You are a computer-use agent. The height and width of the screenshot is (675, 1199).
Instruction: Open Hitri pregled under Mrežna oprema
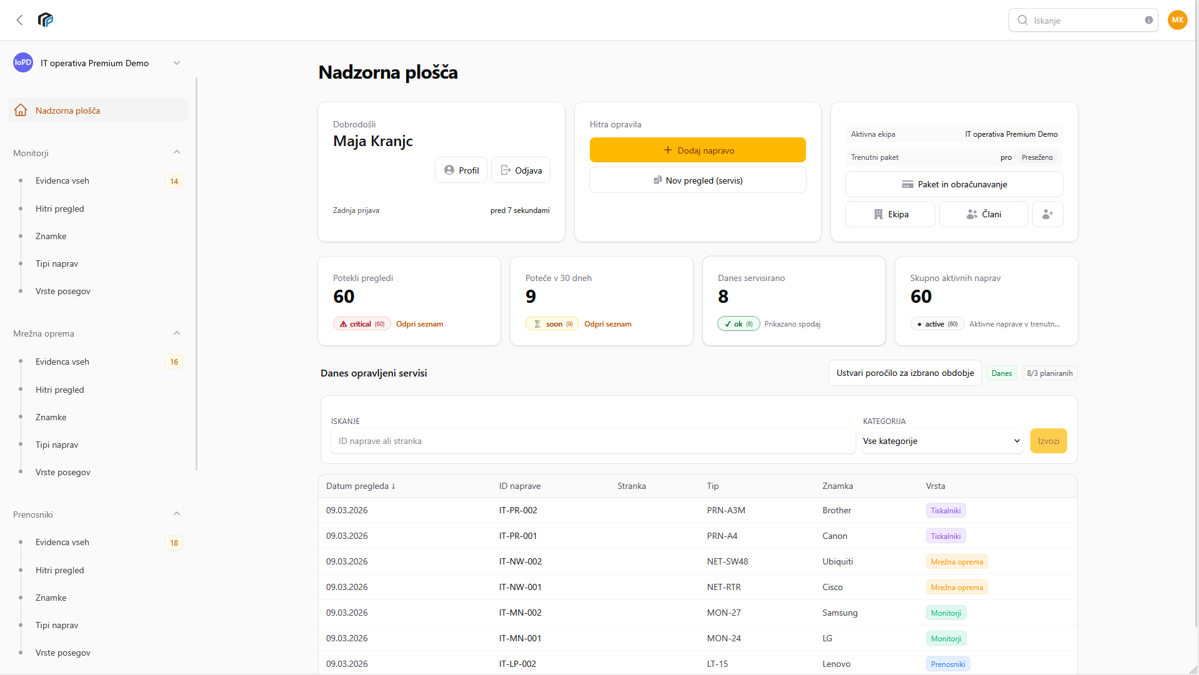pos(60,390)
